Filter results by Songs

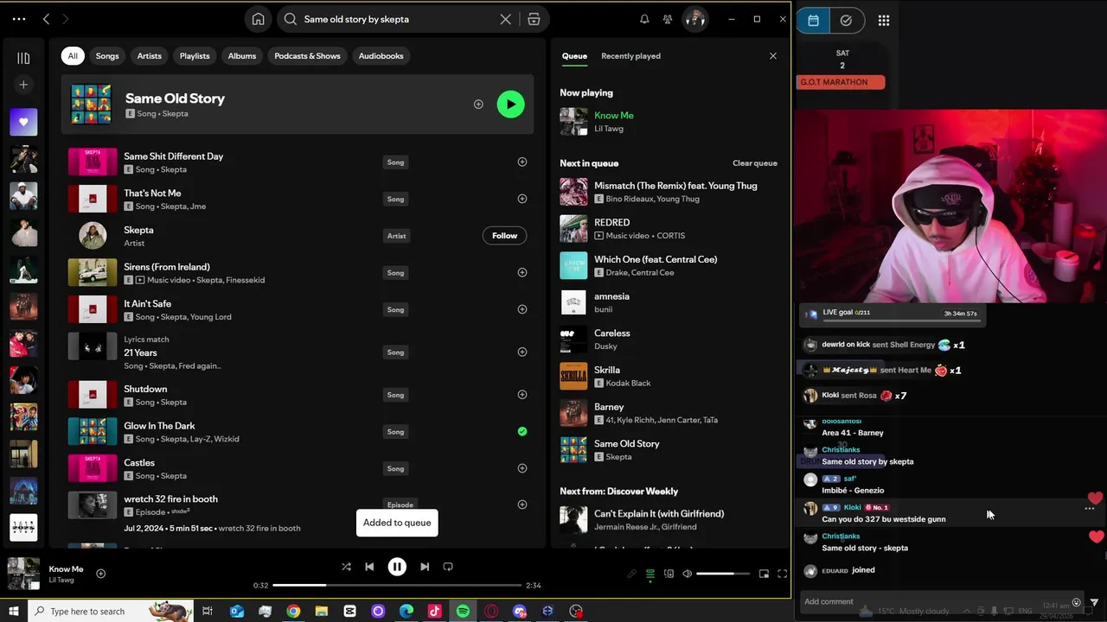pyautogui.click(x=107, y=56)
